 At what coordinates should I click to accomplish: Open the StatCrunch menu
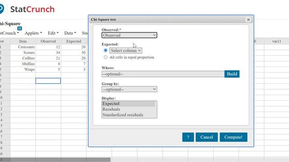(x=9, y=33)
